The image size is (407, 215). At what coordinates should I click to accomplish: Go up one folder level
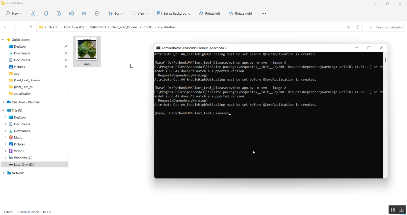(31, 27)
